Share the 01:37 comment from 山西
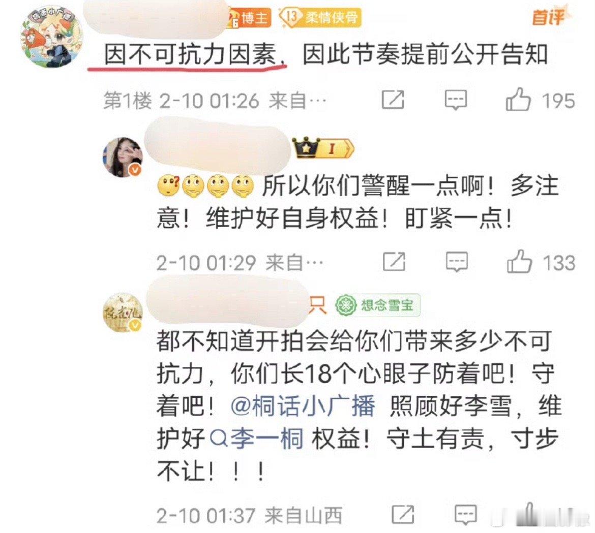The image size is (595, 533). coord(403,515)
